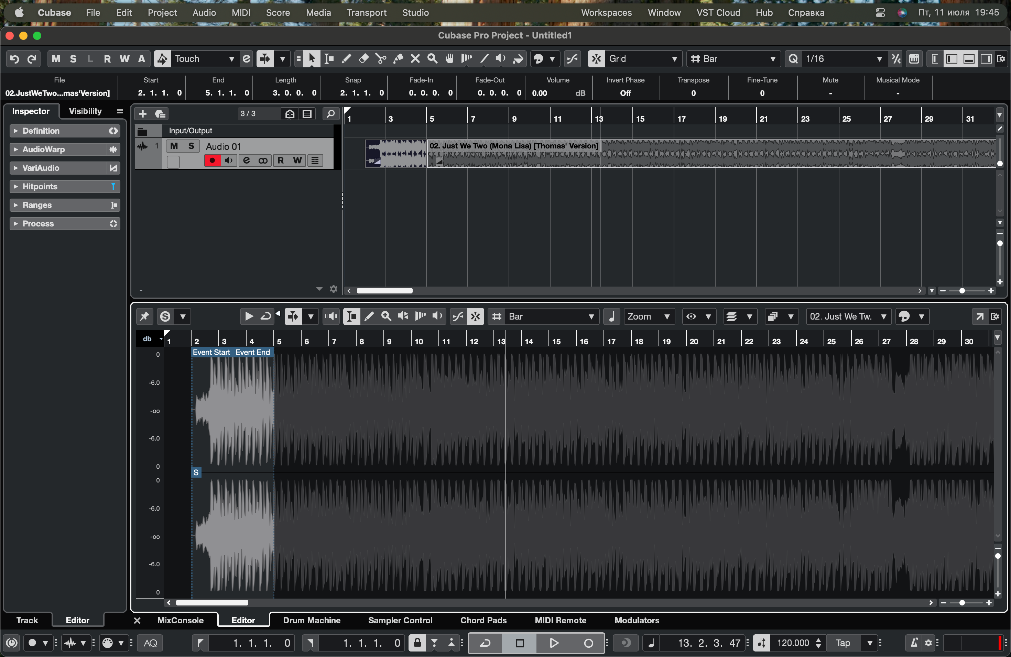Click the tempo value field 120.000

(793, 643)
